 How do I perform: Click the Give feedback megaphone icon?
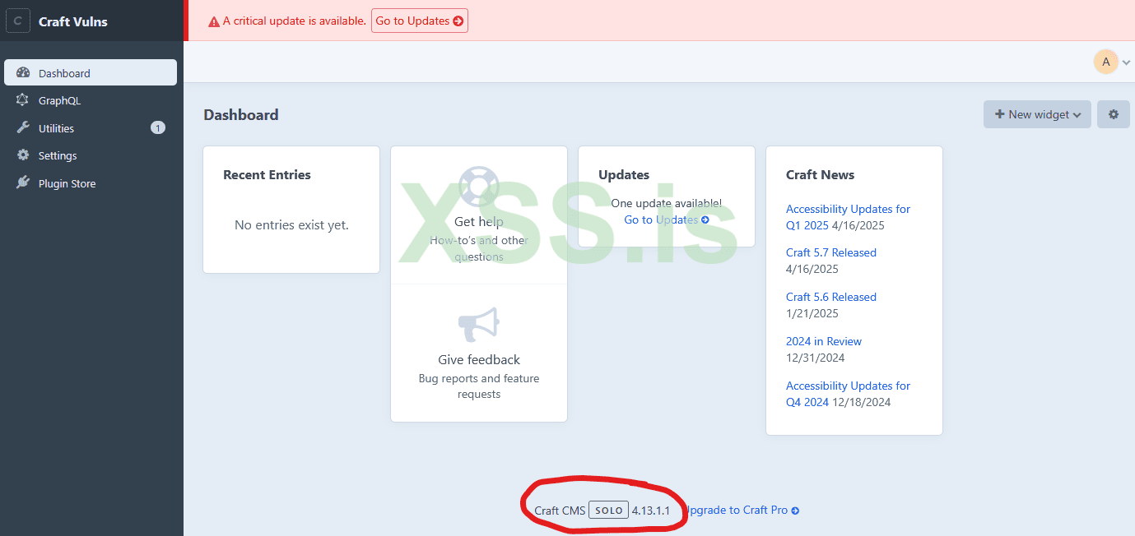pyautogui.click(x=479, y=325)
